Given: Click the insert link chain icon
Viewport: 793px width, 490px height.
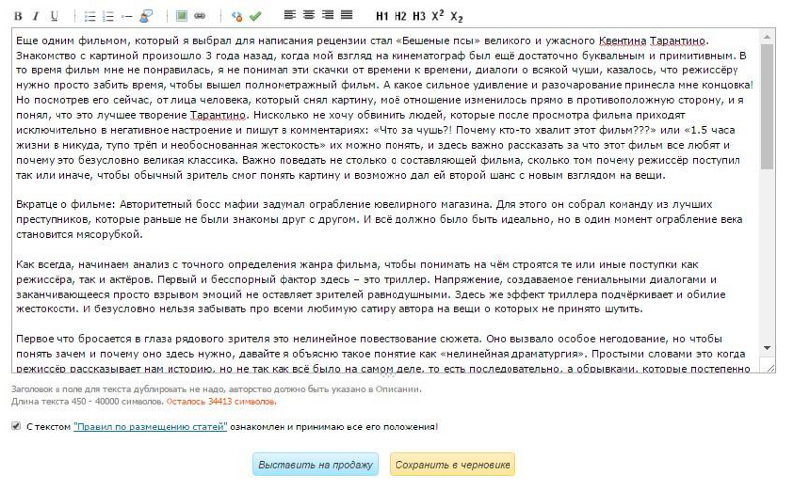Looking at the screenshot, I should pos(199,16).
